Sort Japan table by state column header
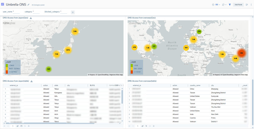 coord(56,85)
